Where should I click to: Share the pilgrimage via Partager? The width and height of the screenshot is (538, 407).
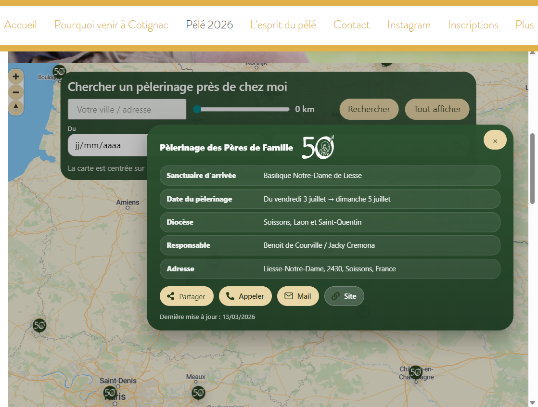click(186, 296)
